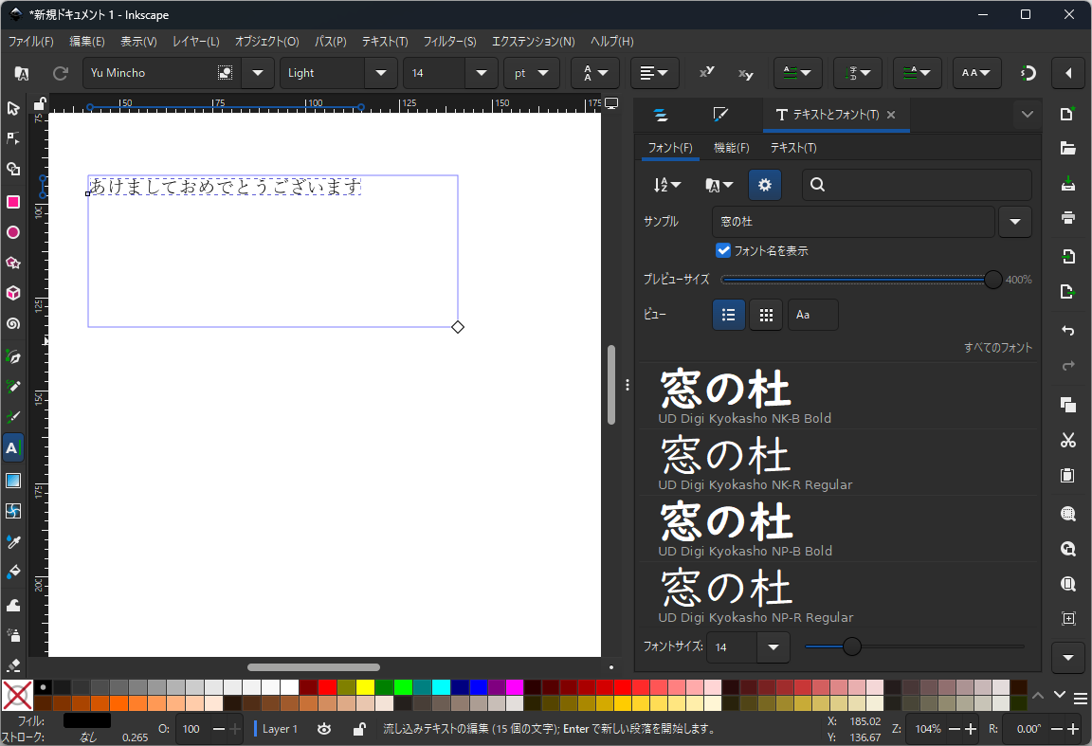This screenshot has height=746, width=1092.
Task: Pick the yellow color swatch in palette
Action: point(365,687)
